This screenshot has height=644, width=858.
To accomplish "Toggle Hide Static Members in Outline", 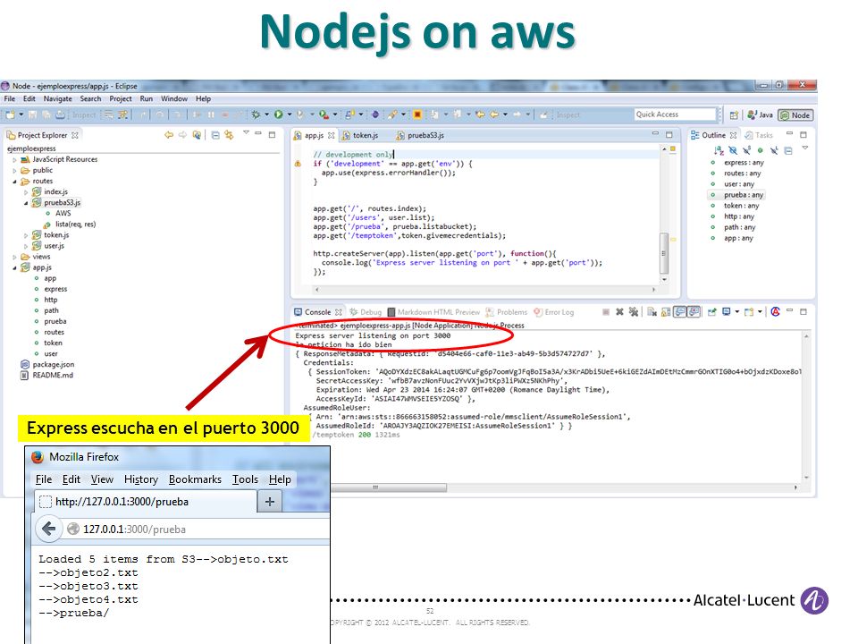I will tap(746, 150).
